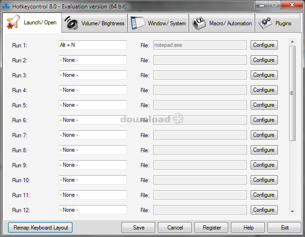
Task: Click the gears icon for Plugins
Action: click(265, 23)
